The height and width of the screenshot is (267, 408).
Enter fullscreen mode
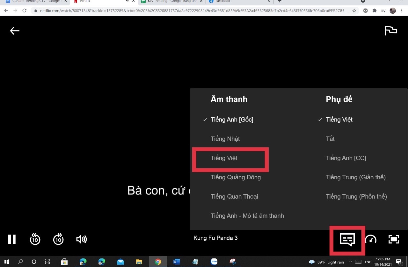394,239
